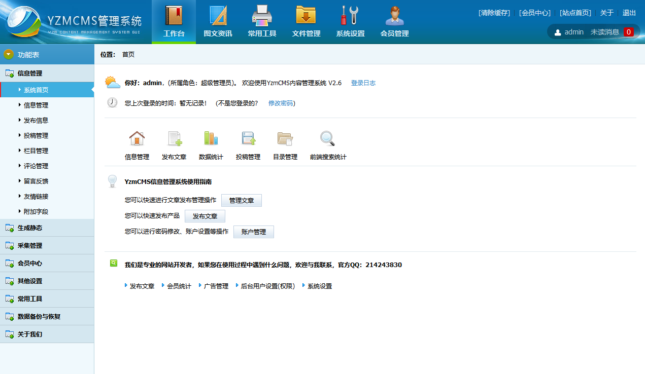The image size is (645, 374).
Task: Click the 账户管理 button
Action: point(253,232)
